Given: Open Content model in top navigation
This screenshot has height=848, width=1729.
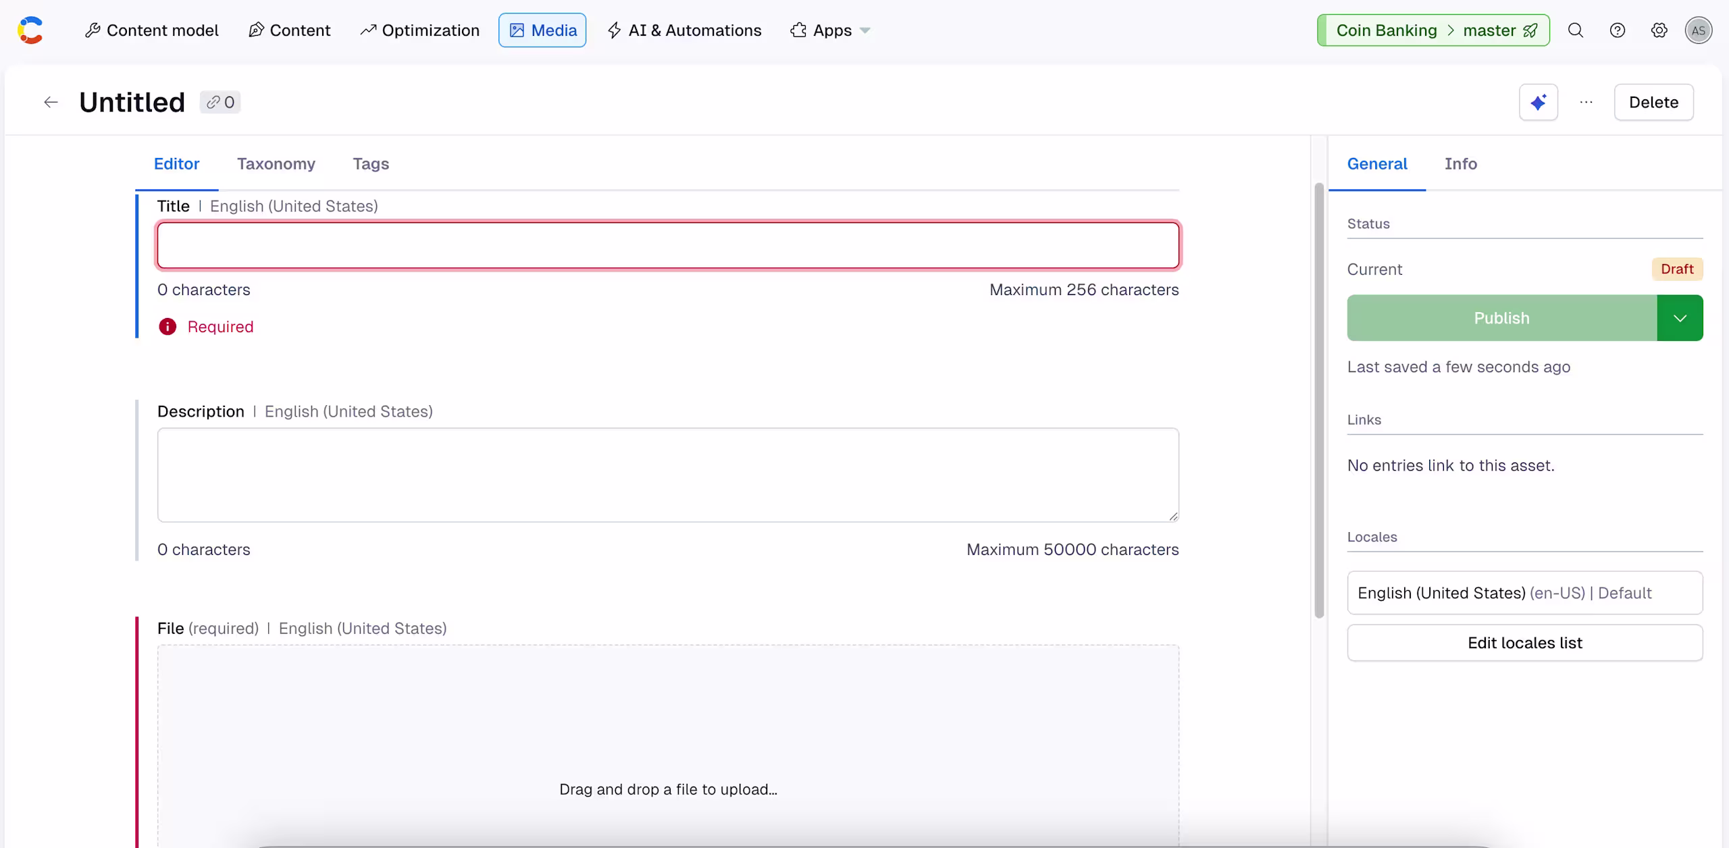Looking at the screenshot, I should 152,30.
